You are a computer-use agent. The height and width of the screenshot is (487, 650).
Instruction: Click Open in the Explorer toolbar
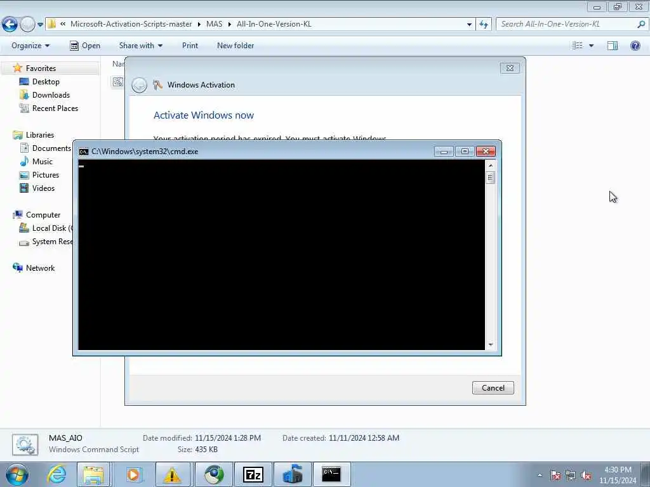point(85,46)
